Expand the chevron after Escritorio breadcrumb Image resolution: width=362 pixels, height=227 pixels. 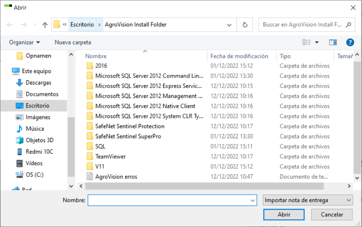[x=99, y=25]
